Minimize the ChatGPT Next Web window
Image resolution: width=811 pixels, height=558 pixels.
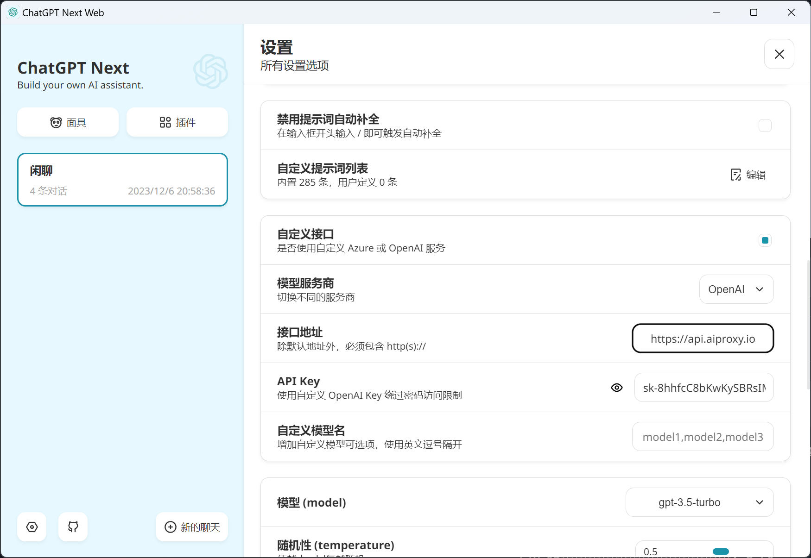pyautogui.click(x=716, y=13)
